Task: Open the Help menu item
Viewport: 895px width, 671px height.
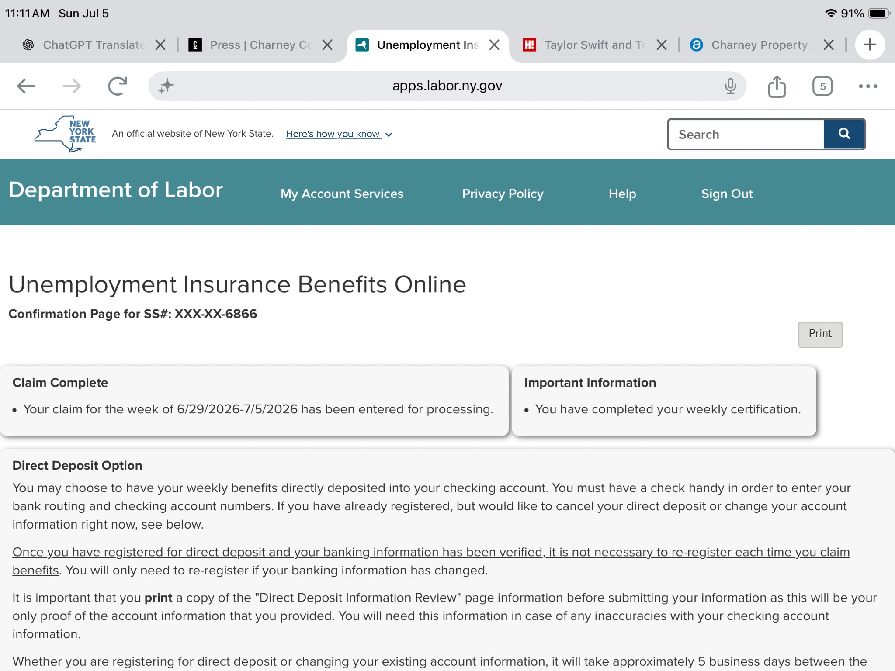Action: click(x=622, y=194)
